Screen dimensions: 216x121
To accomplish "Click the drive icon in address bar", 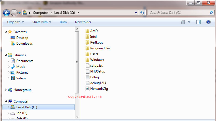I will pos(25,13).
